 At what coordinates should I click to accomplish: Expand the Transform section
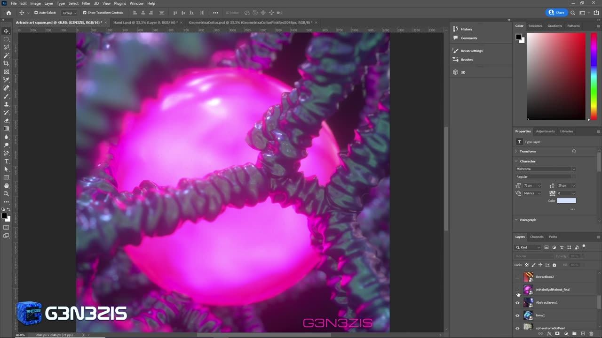click(x=516, y=151)
